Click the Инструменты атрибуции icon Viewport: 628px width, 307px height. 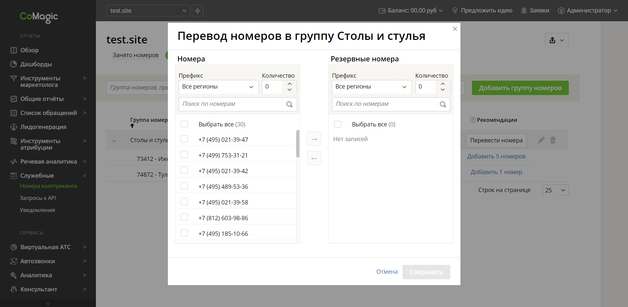tap(13, 141)
